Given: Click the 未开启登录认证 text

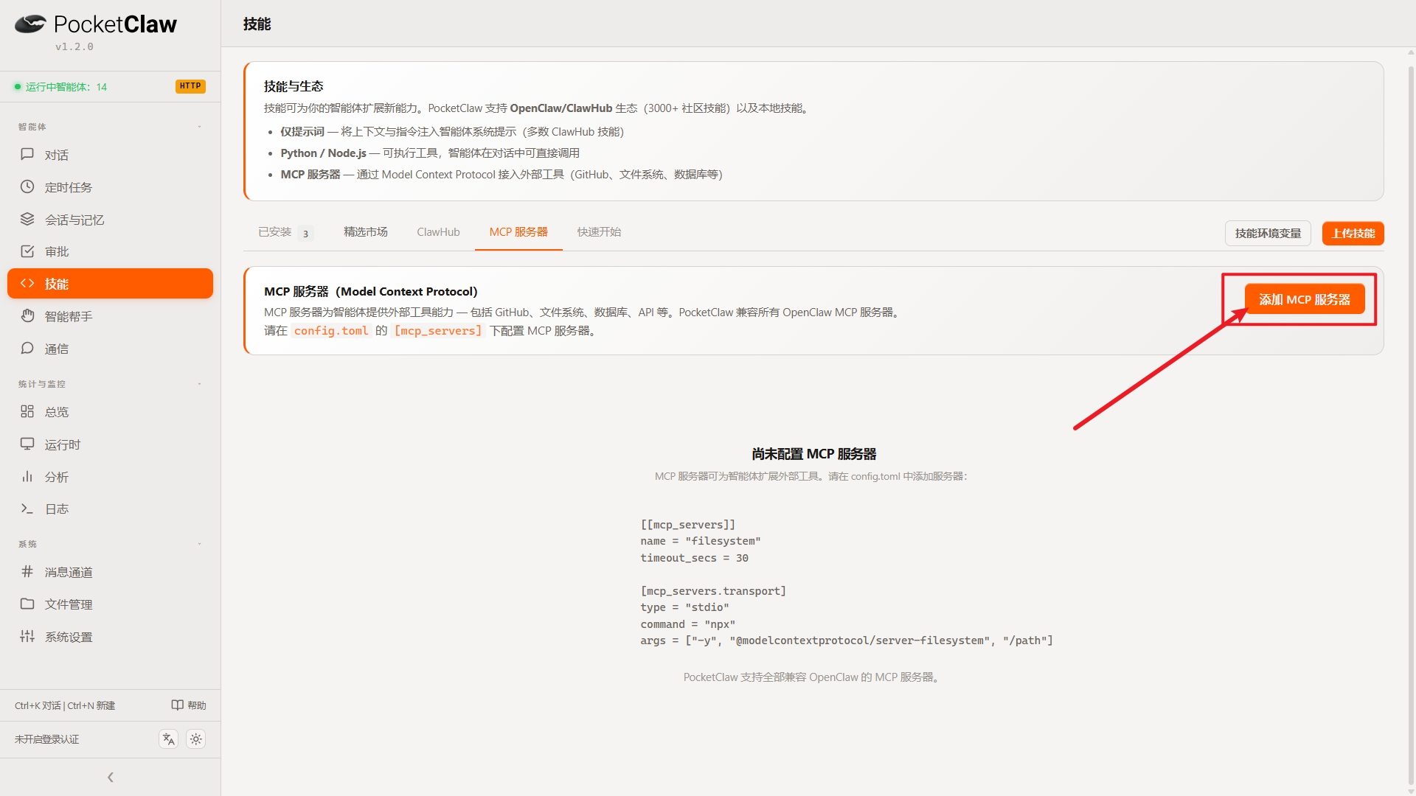Looking at the screenshot, I should tap(47, 739).
